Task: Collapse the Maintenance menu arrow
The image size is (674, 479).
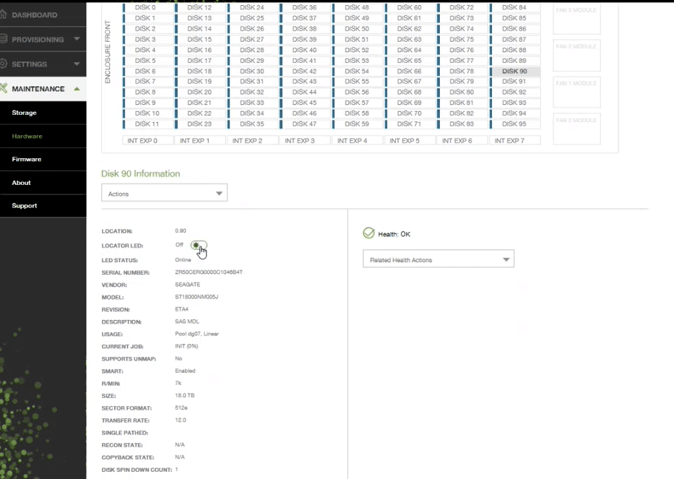Action: pyautogui.click(x=77, y=89)
